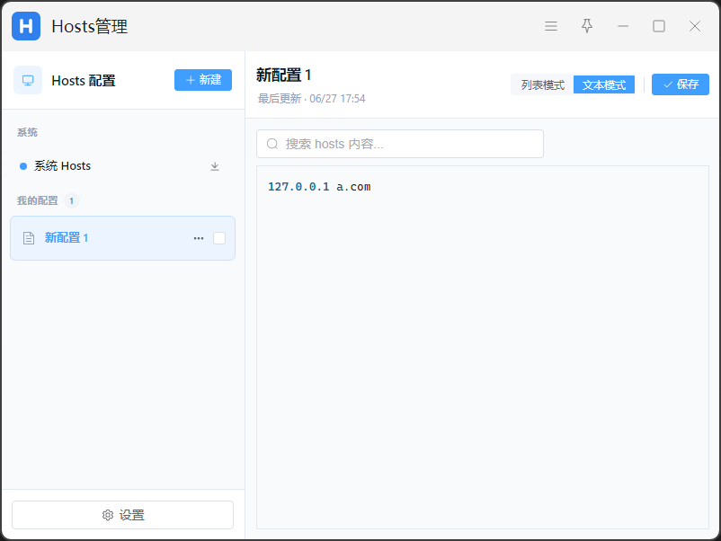Focus the 搜索 hosts 内容 search field
Screen dimensions: 721x541
399,144
